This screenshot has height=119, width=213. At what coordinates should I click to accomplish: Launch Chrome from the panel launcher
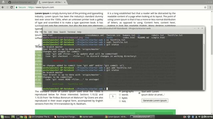[25, 117]
